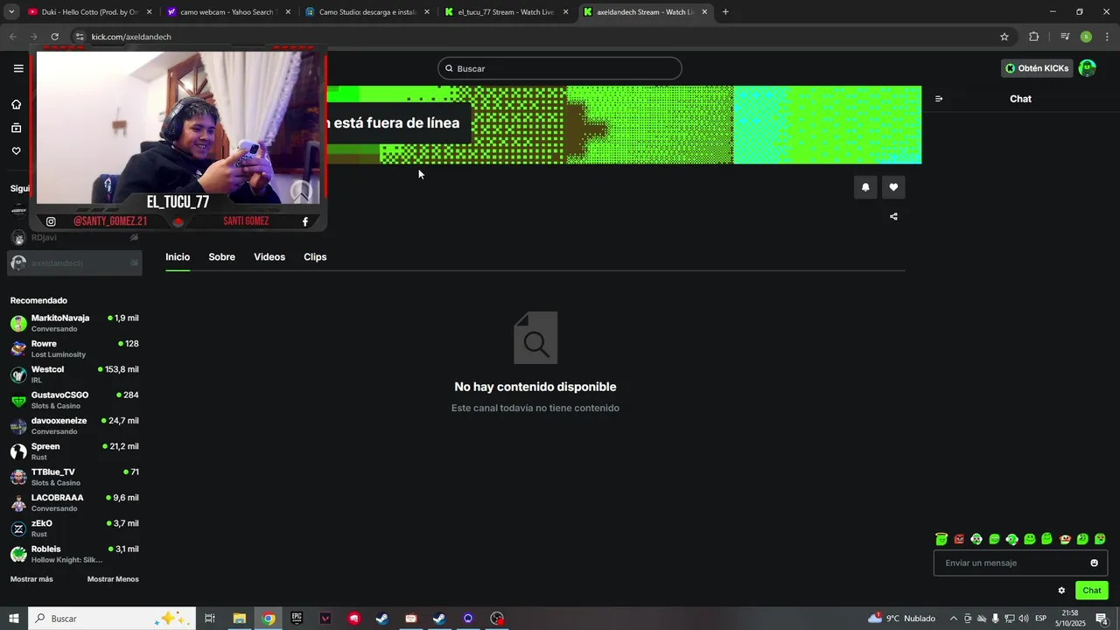
Task: Send message with green Chat button
Action: [x=1091, y=591]
